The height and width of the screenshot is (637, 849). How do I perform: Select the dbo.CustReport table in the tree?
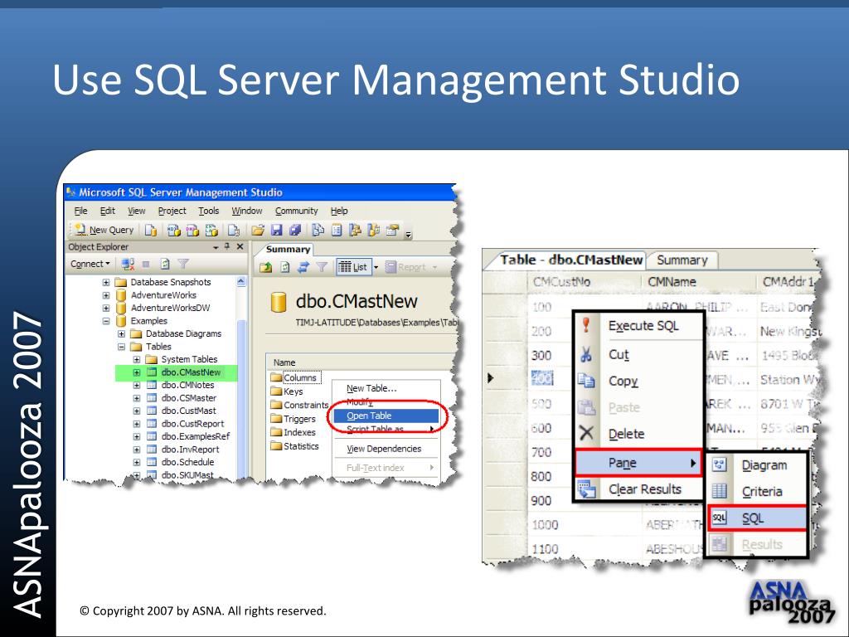[192, 424]
